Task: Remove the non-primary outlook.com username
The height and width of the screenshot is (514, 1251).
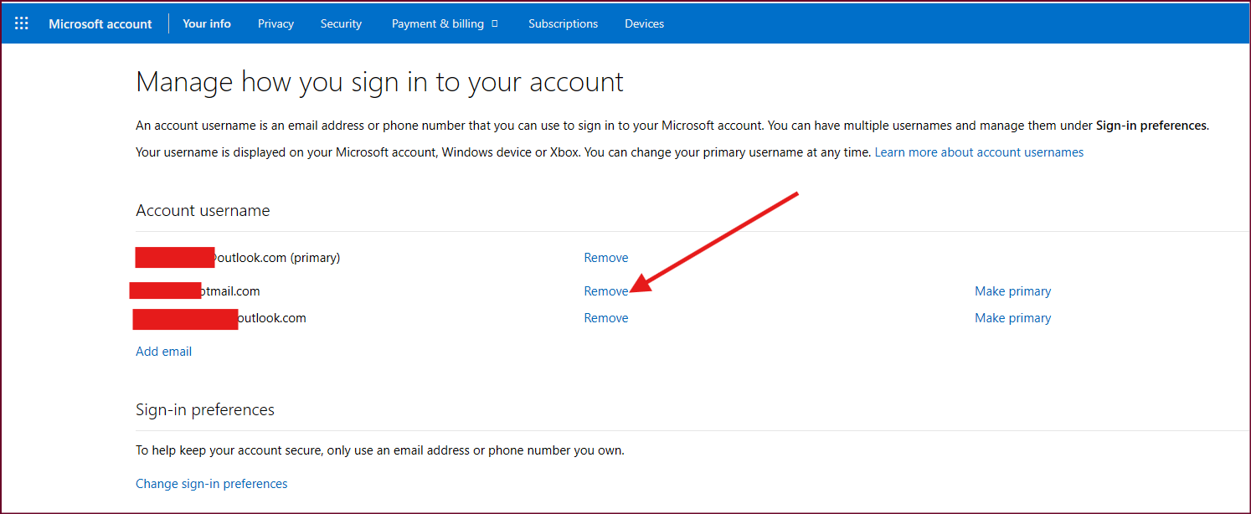Action: [606, 318]
